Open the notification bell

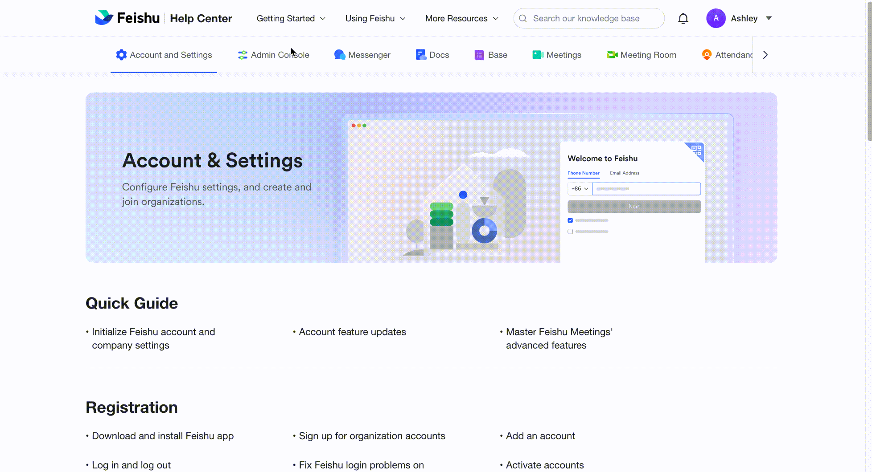(683, 18)
